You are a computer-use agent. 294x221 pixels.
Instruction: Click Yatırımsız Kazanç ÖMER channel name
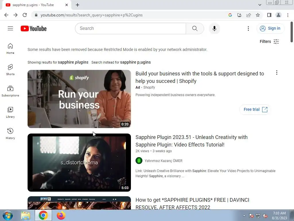[163, 161]
